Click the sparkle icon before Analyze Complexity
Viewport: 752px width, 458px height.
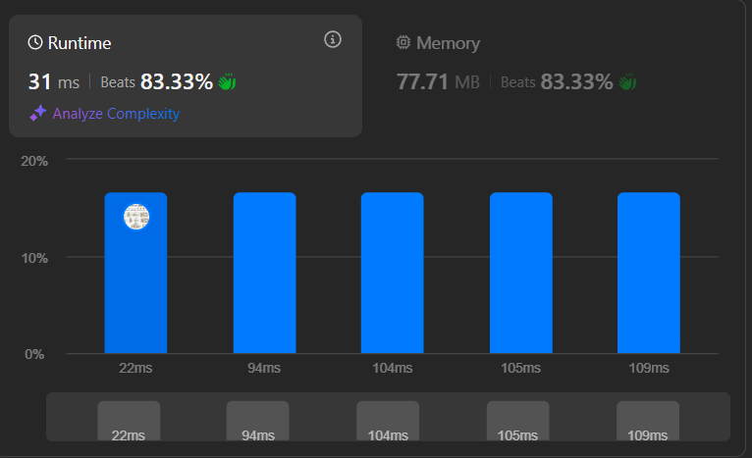click(37, 114)
